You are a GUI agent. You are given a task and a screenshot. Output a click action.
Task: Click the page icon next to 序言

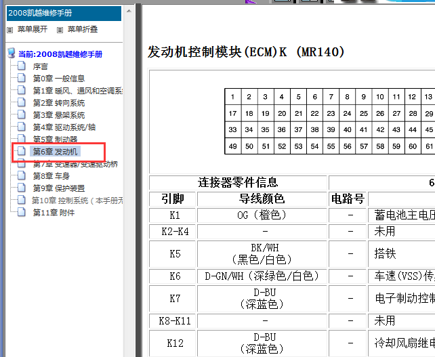tap(22, 66)
